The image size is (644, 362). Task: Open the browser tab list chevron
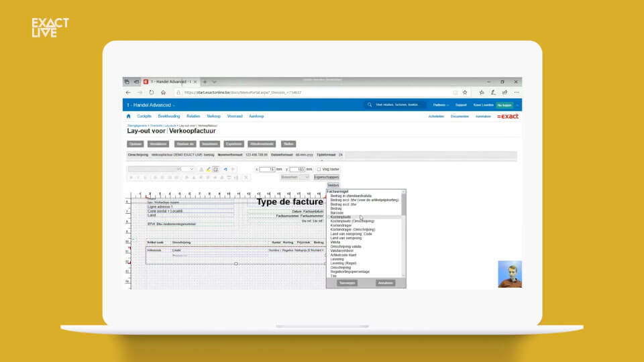[214, 82]
